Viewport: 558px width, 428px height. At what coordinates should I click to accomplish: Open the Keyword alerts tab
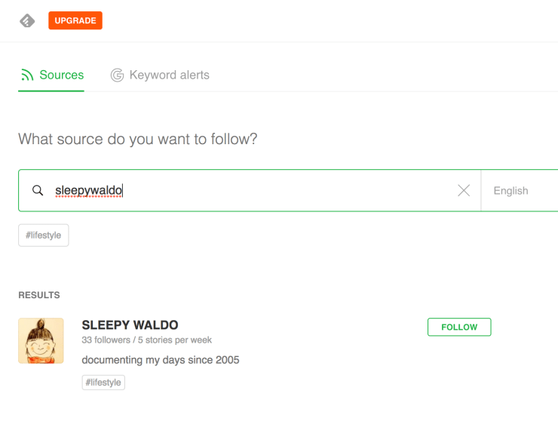point(169,75)
